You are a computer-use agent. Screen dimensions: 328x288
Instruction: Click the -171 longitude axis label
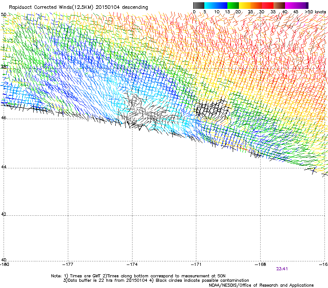(196, 265)
